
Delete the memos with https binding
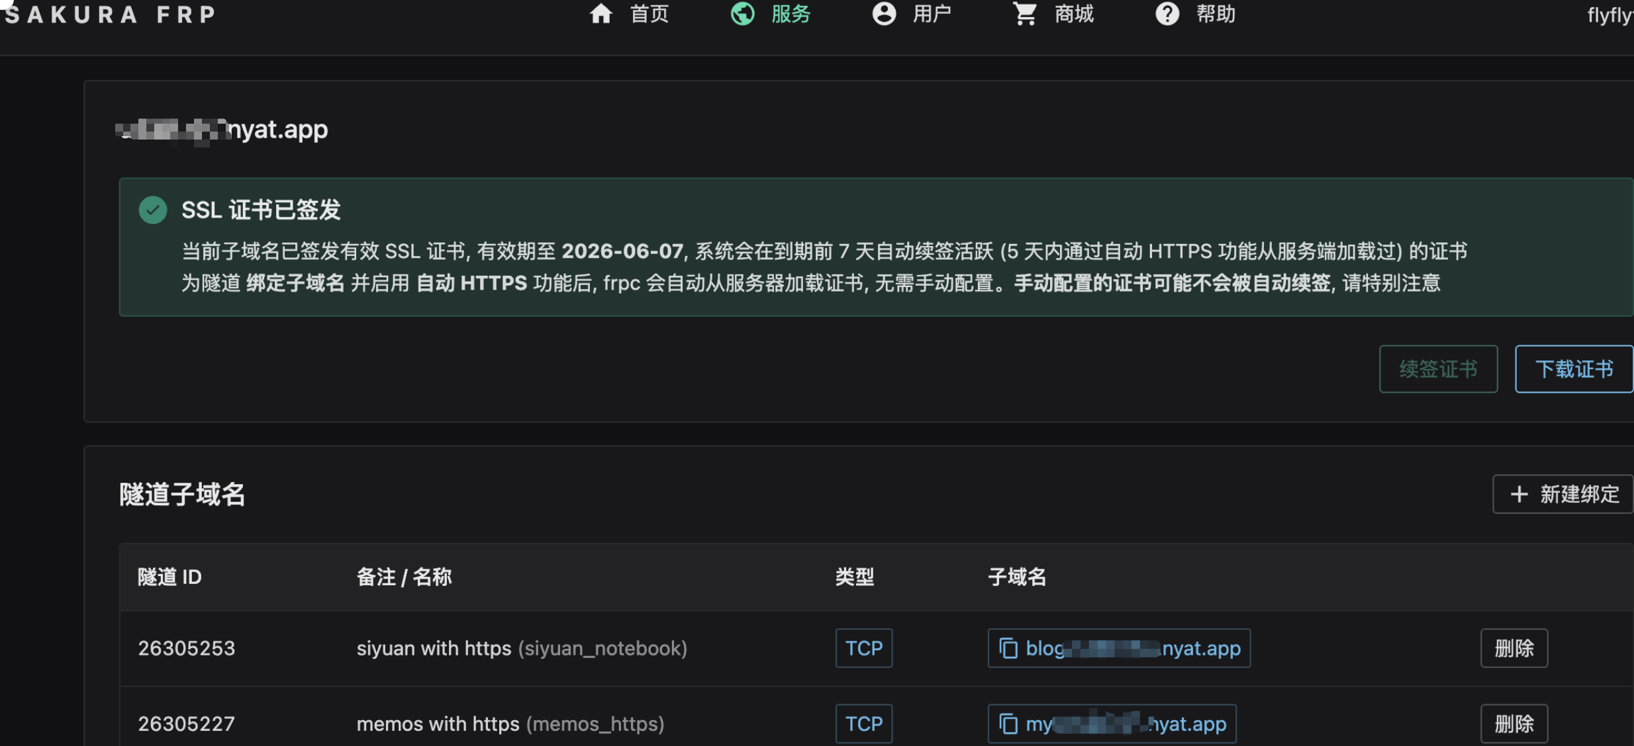[1514, 724]
